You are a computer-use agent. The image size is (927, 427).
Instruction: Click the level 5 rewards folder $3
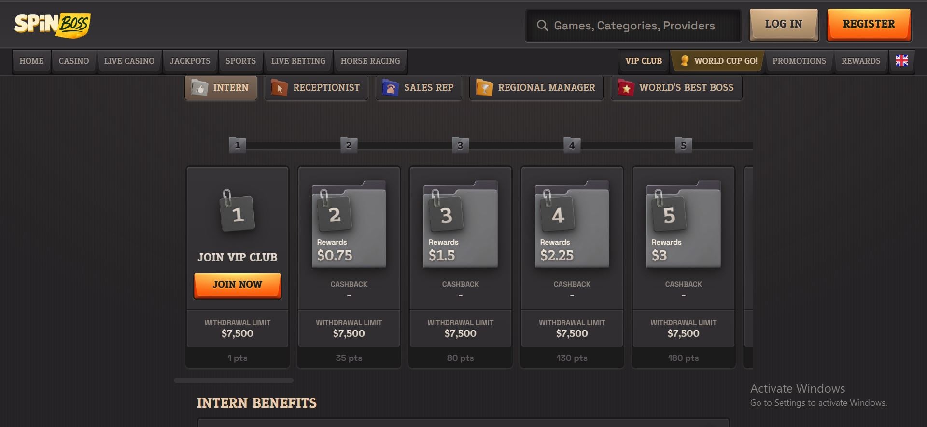[x=684, y=224]
